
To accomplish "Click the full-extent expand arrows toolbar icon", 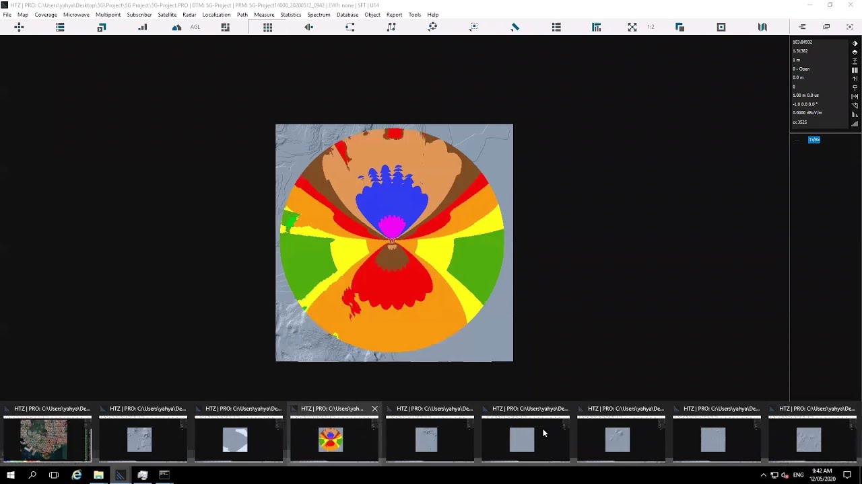I will 632,27.
